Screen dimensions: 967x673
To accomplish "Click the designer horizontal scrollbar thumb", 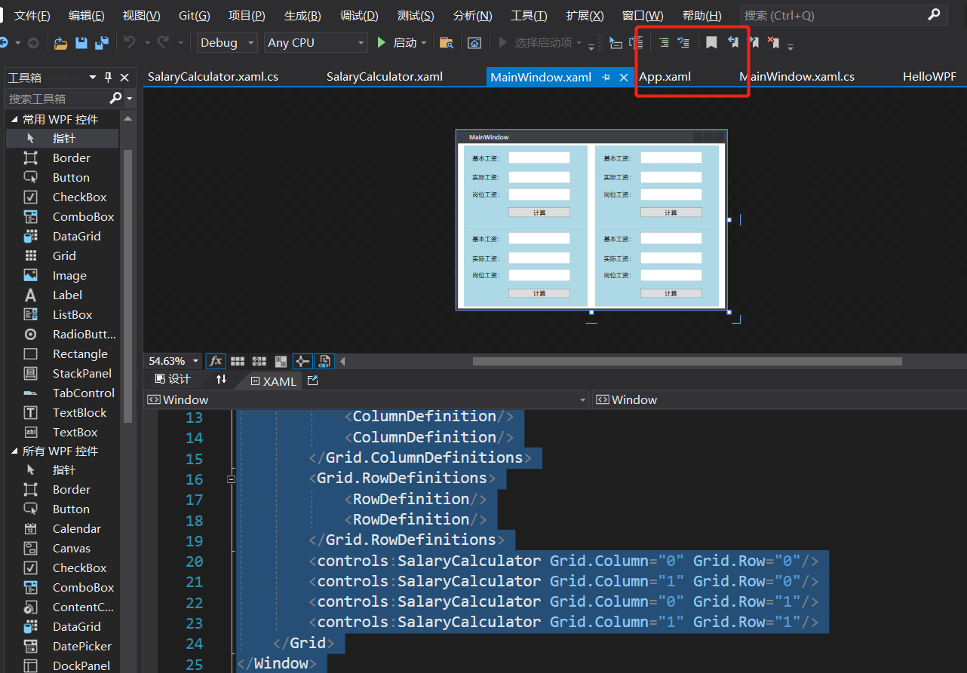I will click(x=687, y=361).
